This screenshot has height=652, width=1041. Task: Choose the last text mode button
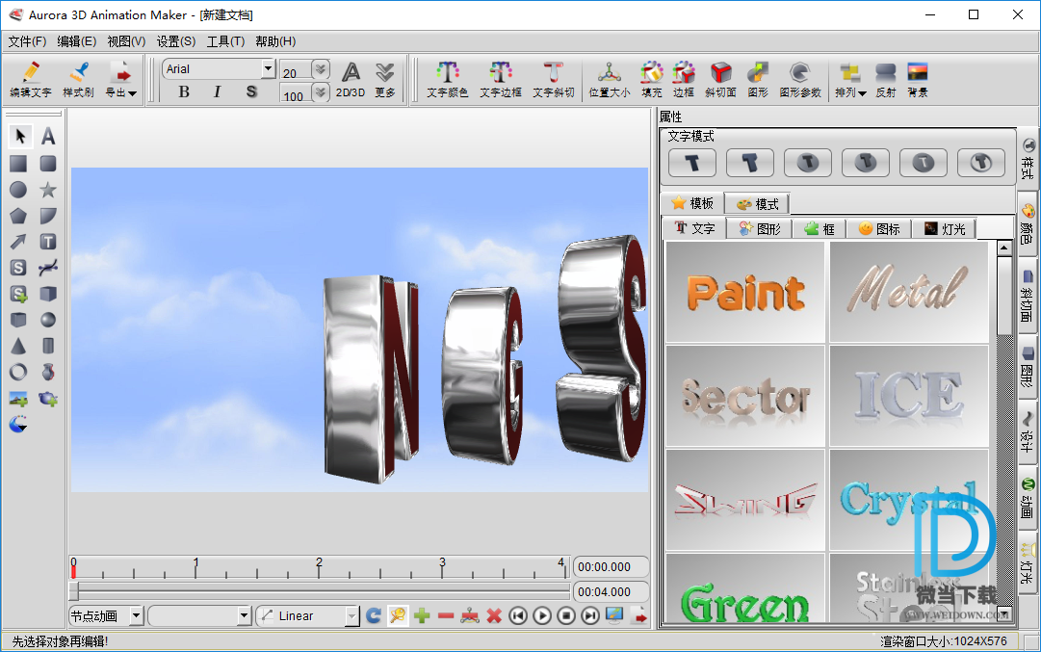pos(981,163)
